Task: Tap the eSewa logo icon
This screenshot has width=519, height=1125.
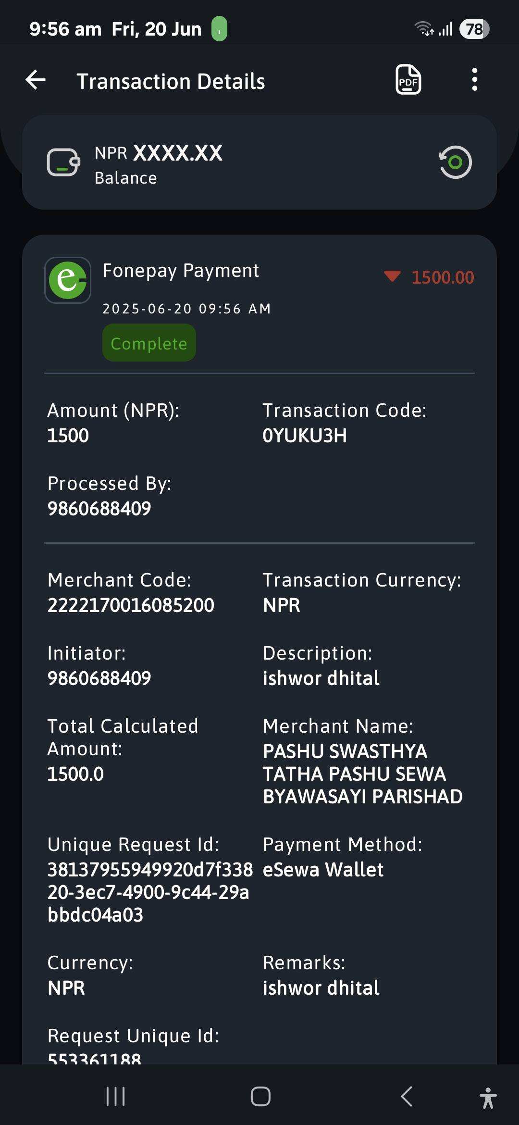Action: [68, 280]
